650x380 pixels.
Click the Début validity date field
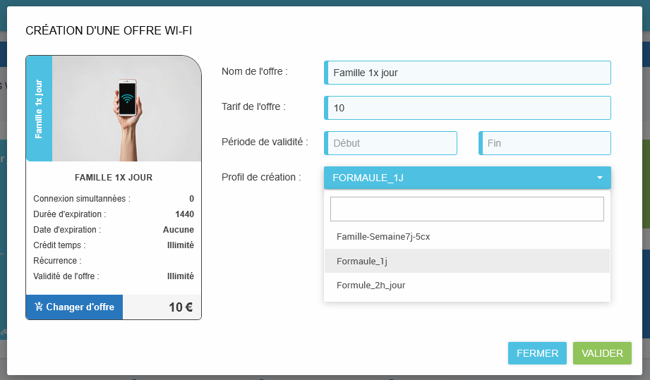(x=391, y=143)
